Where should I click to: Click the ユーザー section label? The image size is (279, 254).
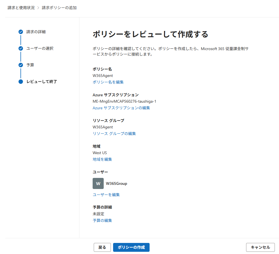tap(100, 172)
